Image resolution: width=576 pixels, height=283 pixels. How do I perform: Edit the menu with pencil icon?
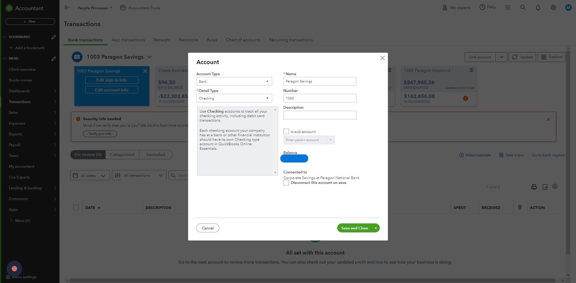coord(54,59)
